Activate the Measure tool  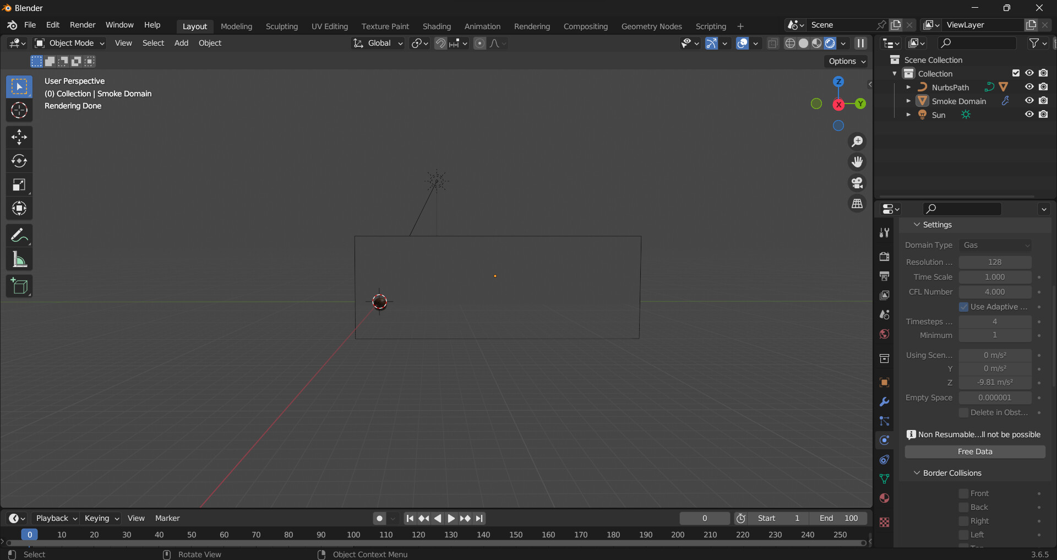19,259
